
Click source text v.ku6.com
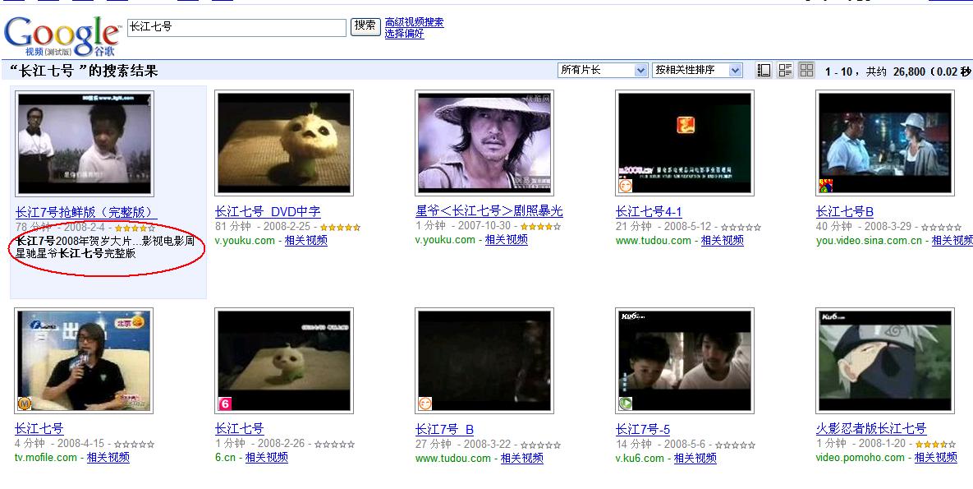(640, 458)
